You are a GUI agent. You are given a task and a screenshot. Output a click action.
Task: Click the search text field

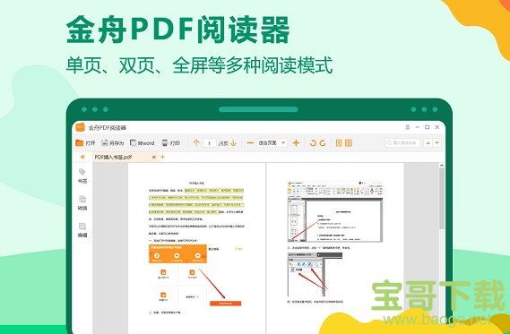tap(402, 143)
